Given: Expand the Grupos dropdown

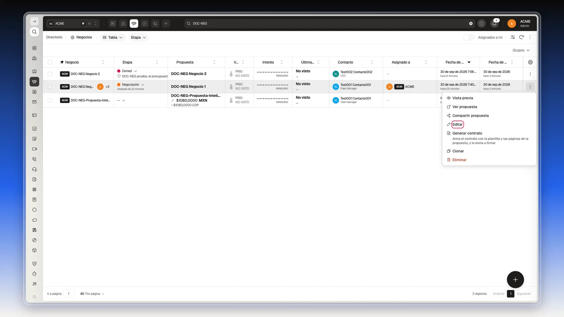Looking at the screenshot, I should pos(521,50).
